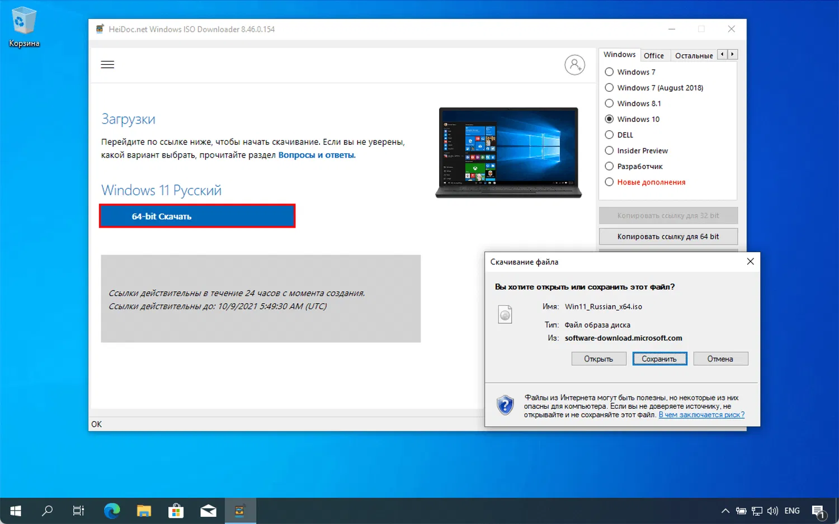Viewport: 839px width, 524px height.
Task: Open the Остальные tab
Action: click(694, 55)
